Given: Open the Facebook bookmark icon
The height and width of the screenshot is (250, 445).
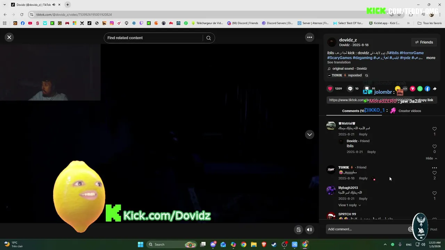Looking at the screenshot, I should pyautogui.click(x=23, y=23).
